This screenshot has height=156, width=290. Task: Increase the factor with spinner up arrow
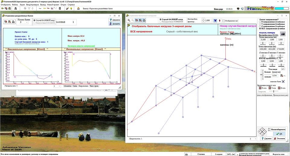click(203, 19)
